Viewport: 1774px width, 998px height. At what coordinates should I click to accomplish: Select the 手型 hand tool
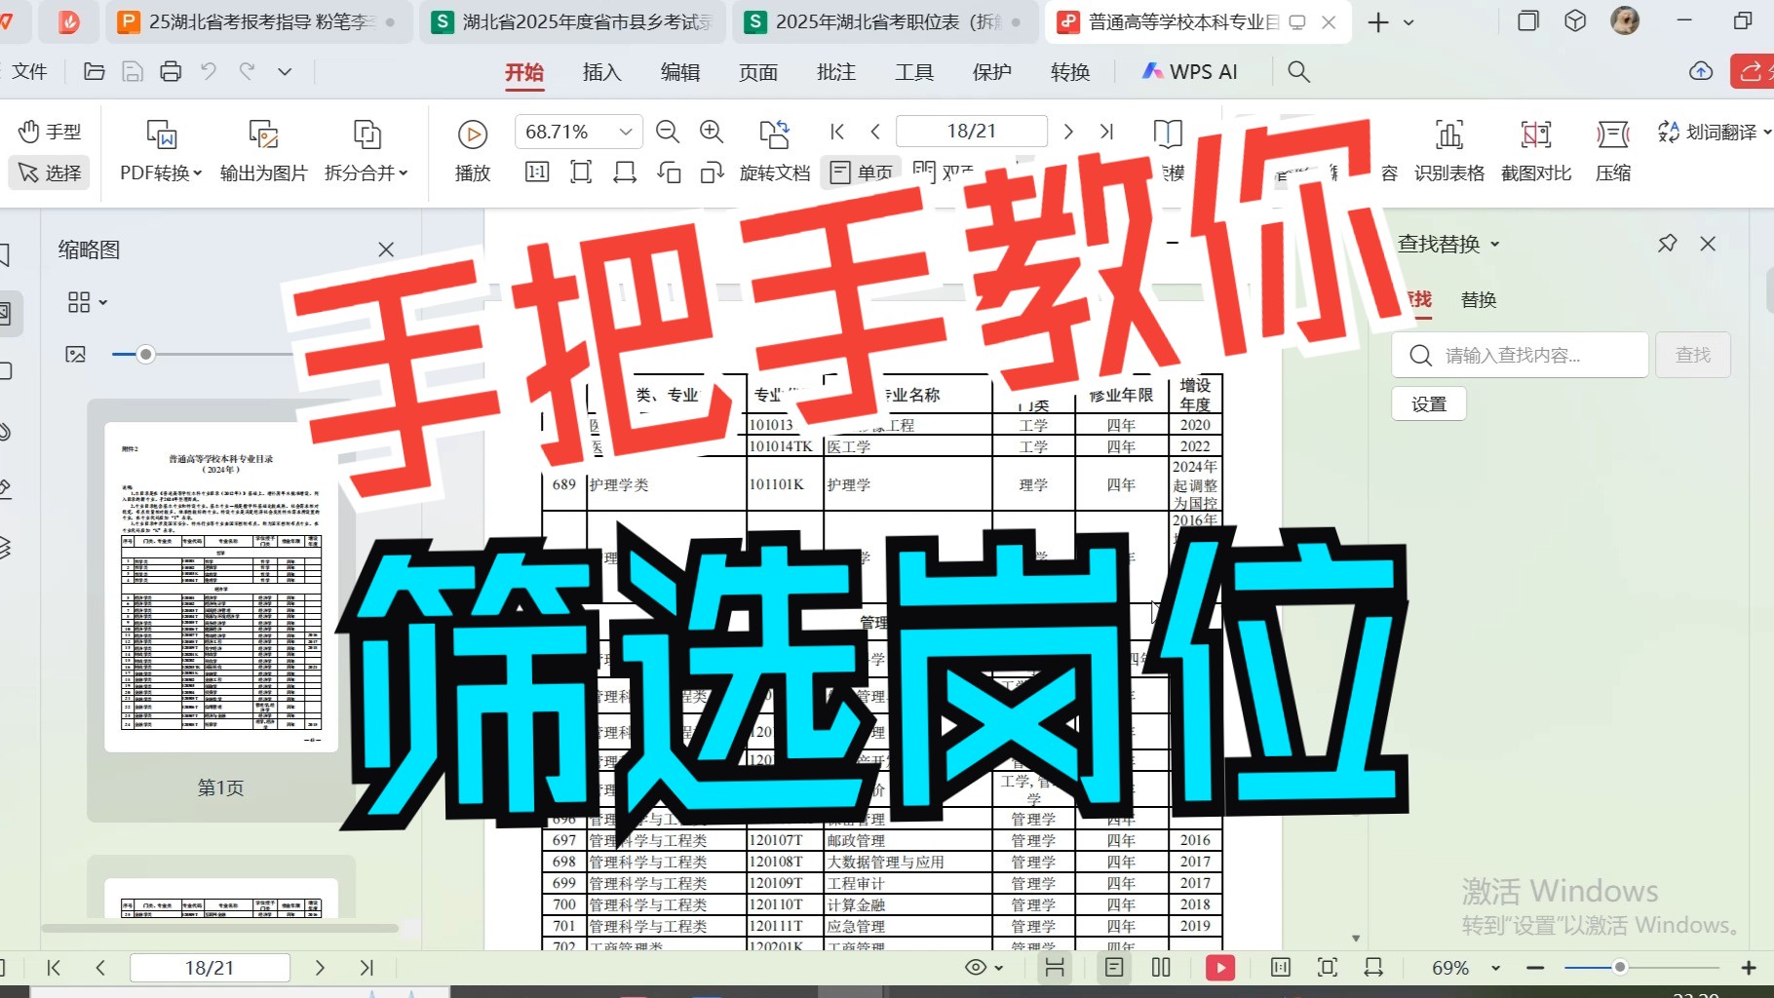[x=50, y=132]
